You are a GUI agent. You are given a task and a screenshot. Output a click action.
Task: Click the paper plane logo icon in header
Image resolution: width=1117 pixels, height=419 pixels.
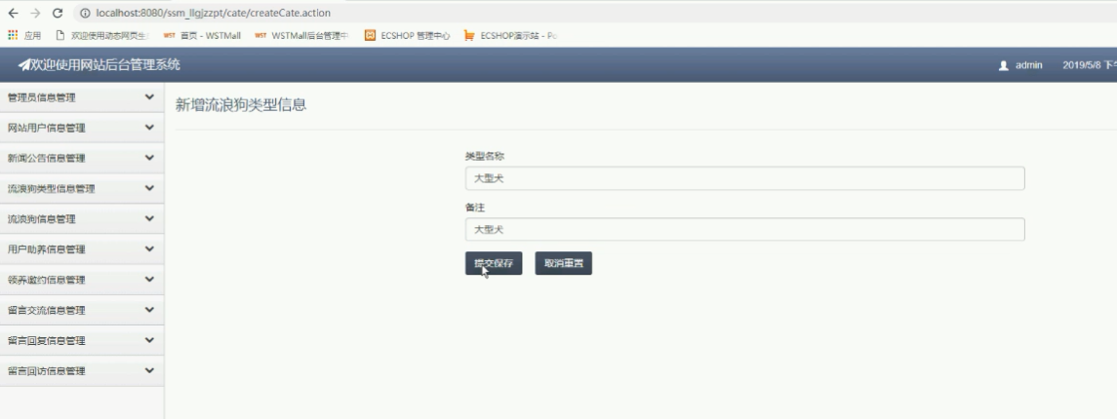tap(24, 64)
